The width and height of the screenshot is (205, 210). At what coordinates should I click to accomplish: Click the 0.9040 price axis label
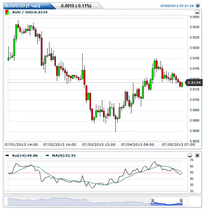[x=195, y=131]
